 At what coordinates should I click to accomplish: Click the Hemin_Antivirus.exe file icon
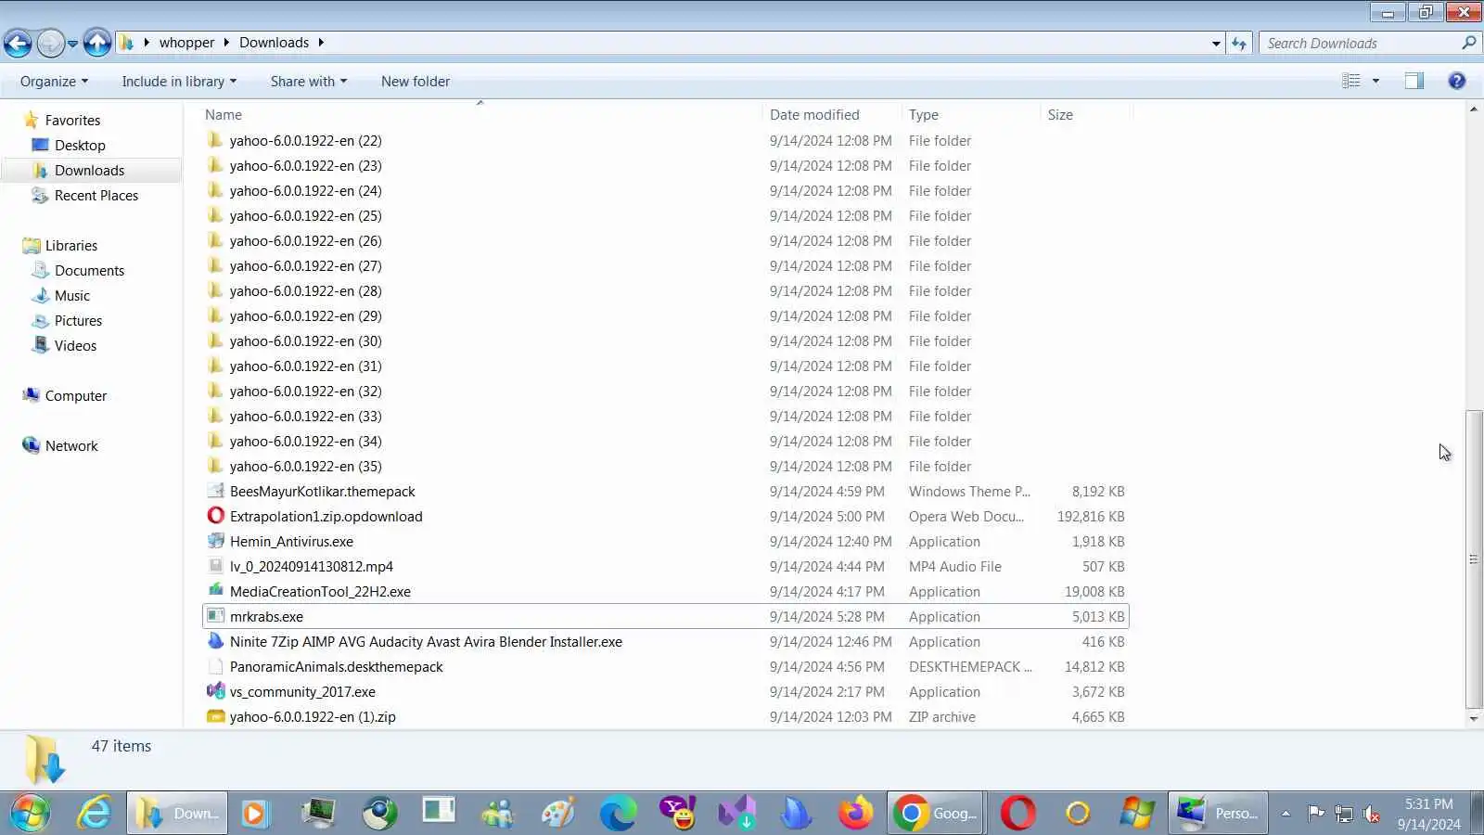[x=216, y=541]
